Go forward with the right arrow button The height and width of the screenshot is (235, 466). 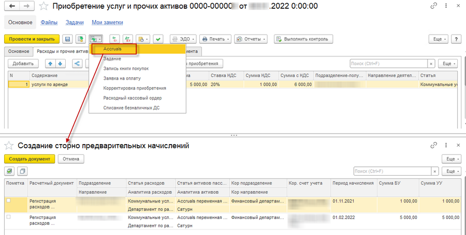[x=27, y=6]
